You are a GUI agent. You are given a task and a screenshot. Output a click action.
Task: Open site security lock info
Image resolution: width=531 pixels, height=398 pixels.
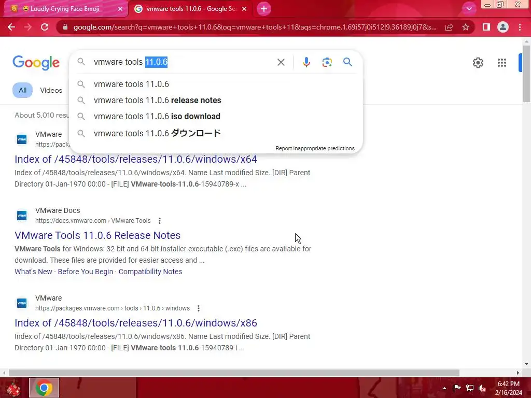tap(65, 27)
